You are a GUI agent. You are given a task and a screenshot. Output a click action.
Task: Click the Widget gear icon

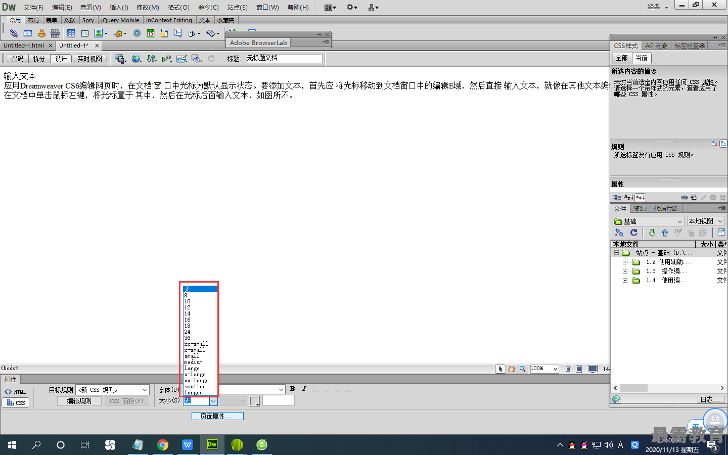click(137, 33)
